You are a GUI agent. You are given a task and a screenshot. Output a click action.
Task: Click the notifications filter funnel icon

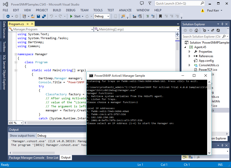tap(150, 3)
